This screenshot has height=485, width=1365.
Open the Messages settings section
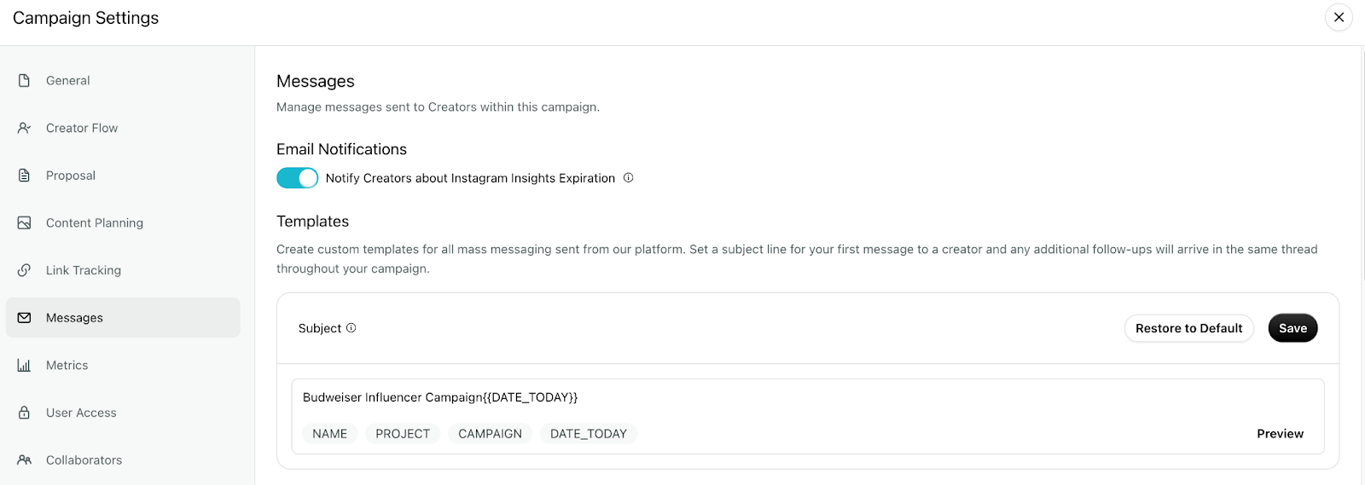123,317
